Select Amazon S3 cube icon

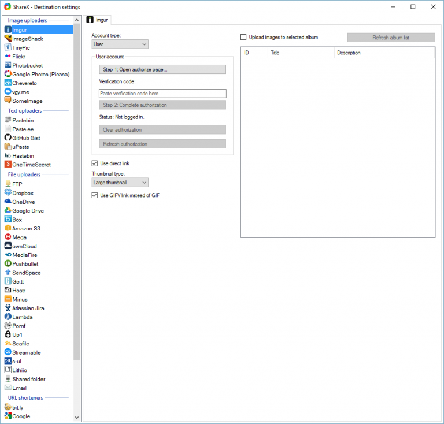8,228
